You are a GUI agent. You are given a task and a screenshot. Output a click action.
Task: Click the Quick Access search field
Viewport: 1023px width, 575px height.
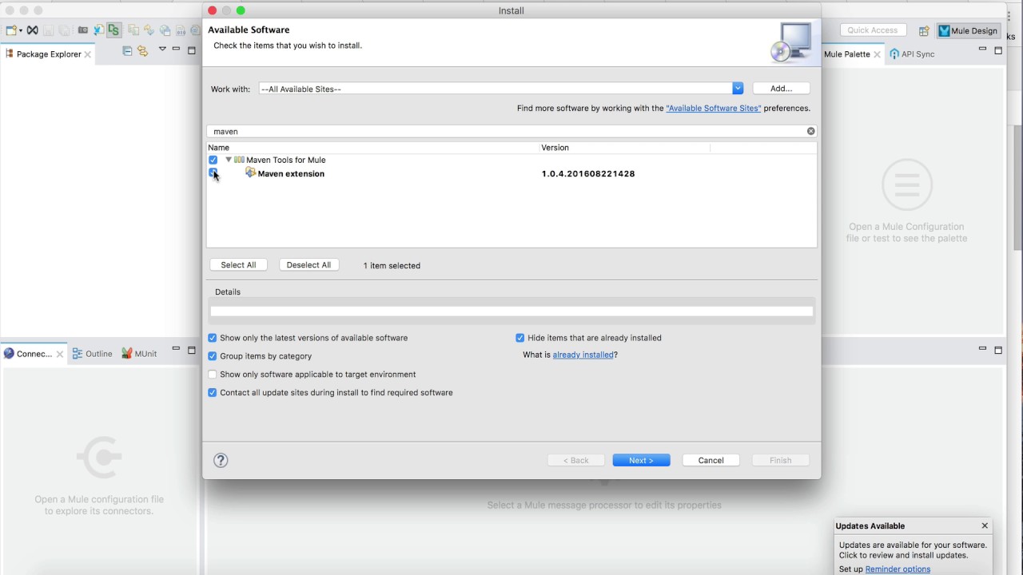tap(873, 30)
